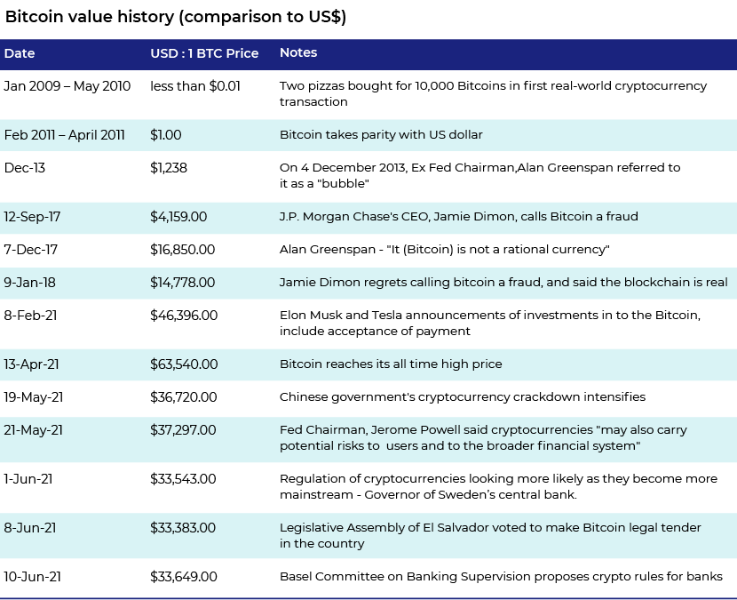Click the date cell "13-Apr-21"
Viewport: 737px width, 600px height.
[x=31, y=364]
